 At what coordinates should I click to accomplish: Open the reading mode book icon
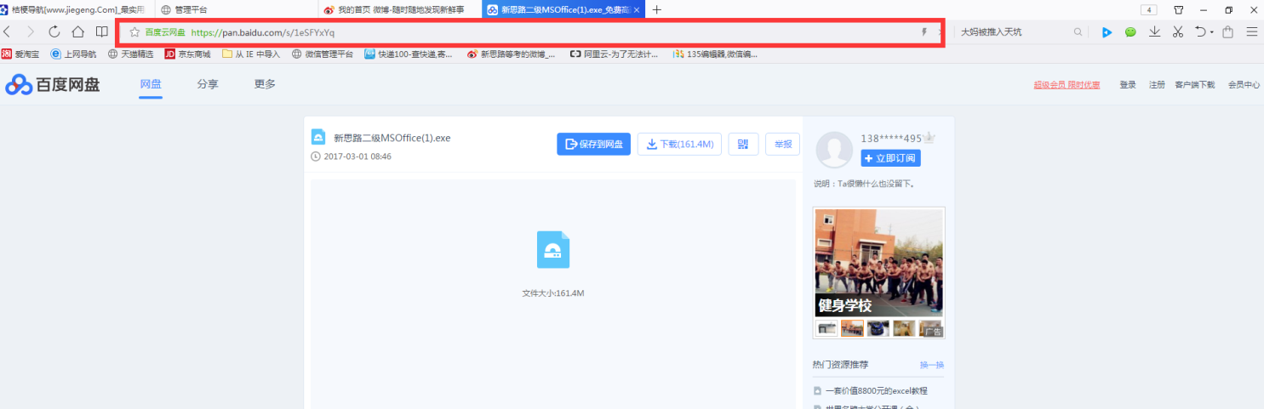click(102, 32)
